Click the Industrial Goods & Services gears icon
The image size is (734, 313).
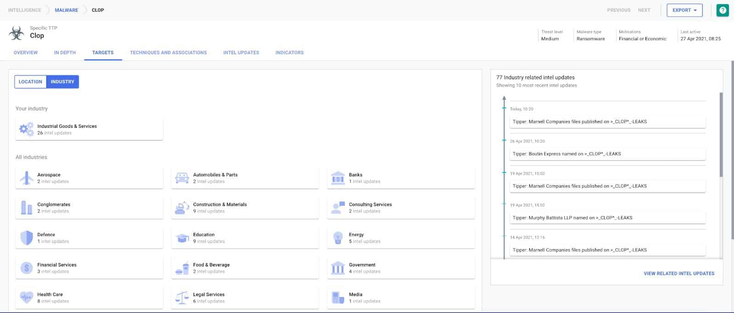pyautogui.click(x=27, y=130)
